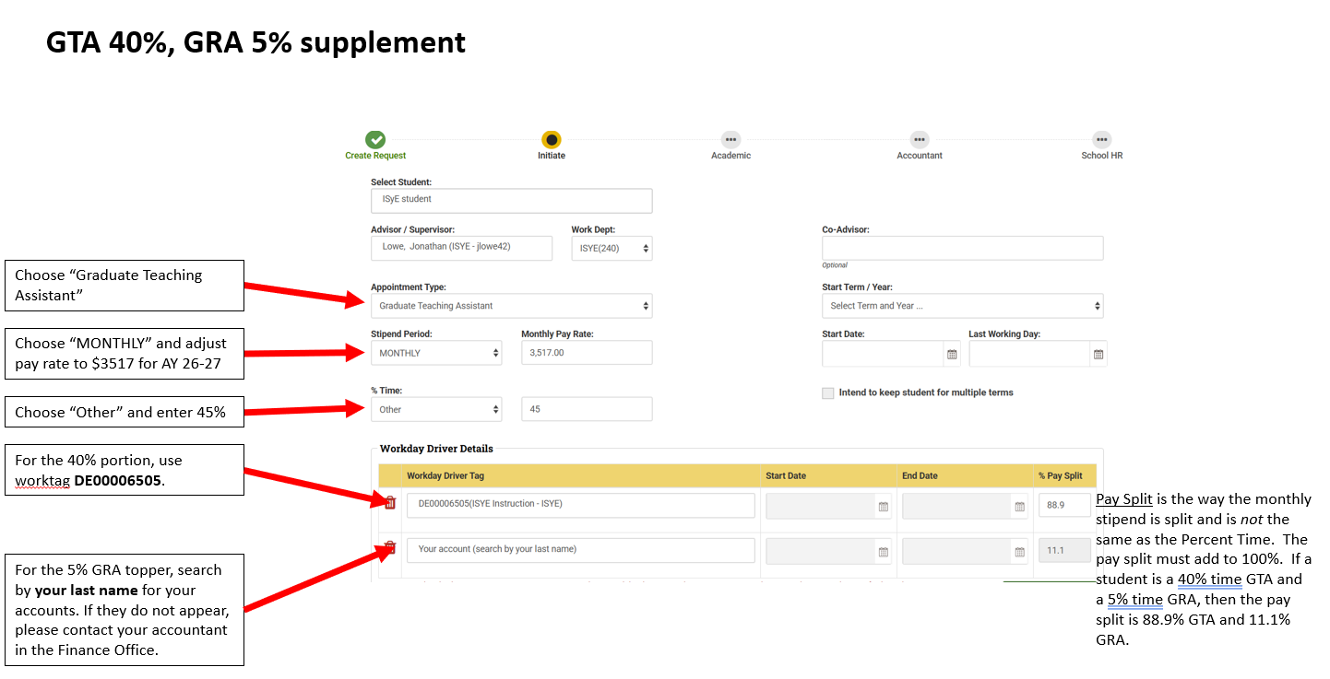This screenshot has width=1330, height=679.
Task: Open the Appointment Type dropdown
Action: (512, 306)
